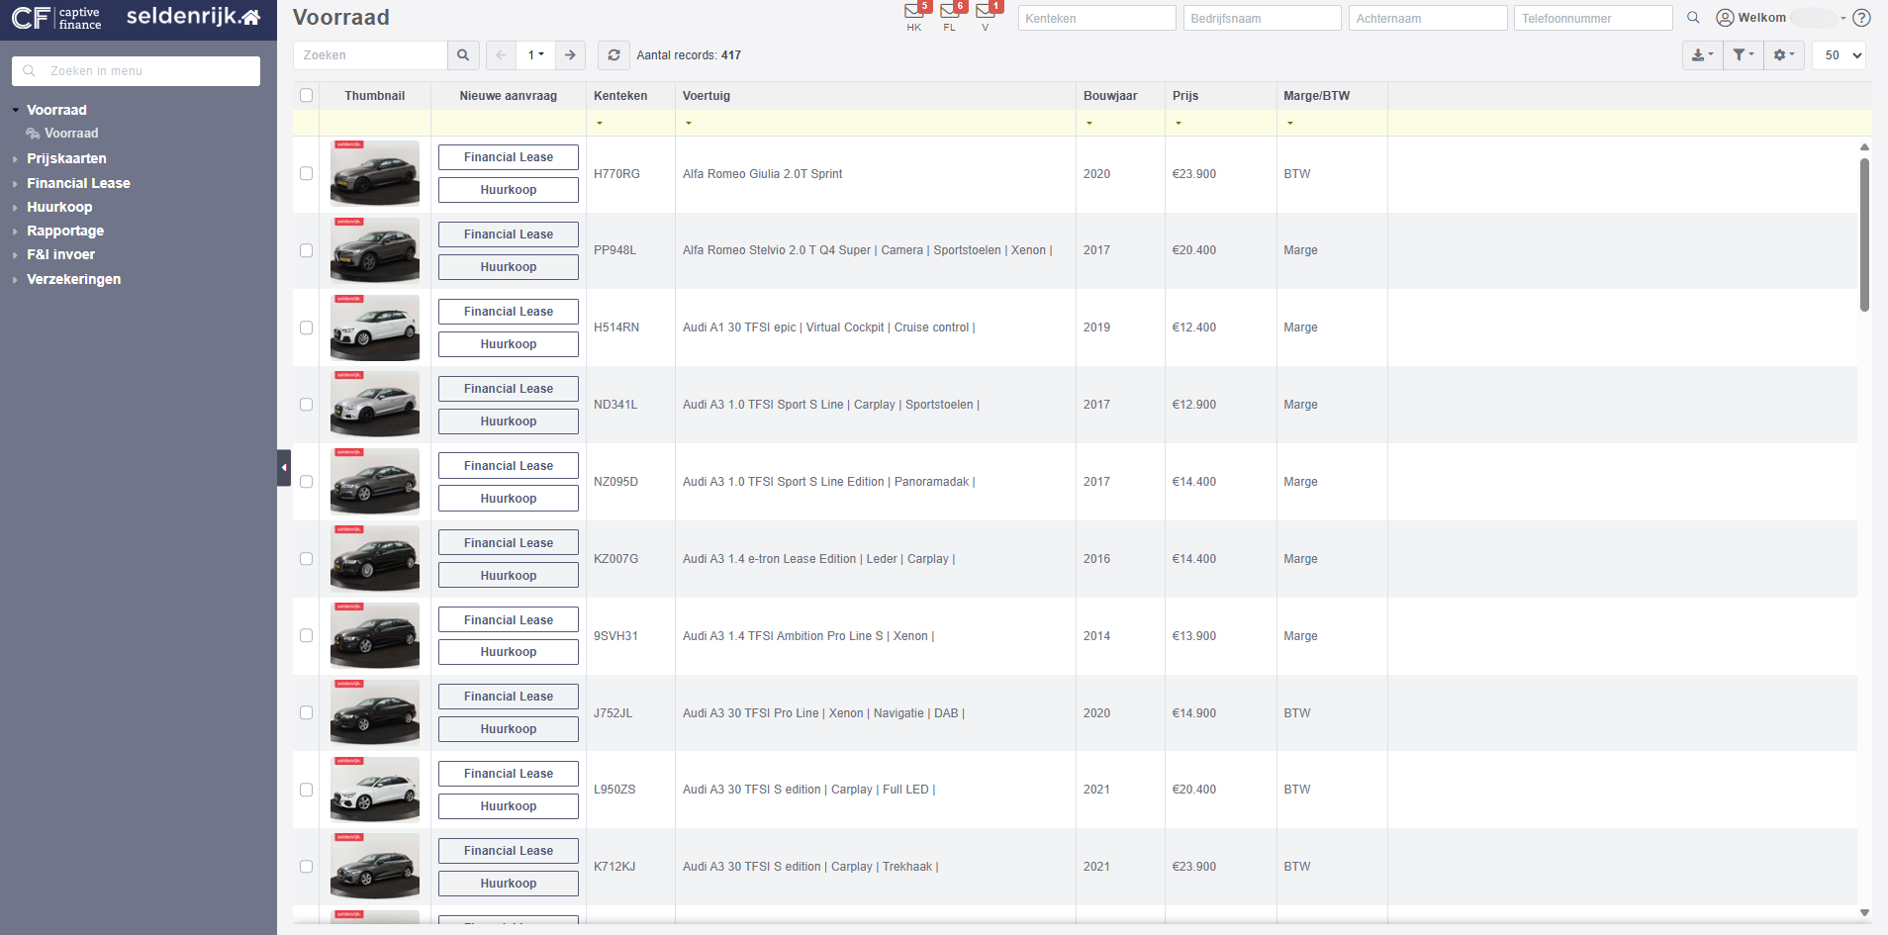Open thumbnail of Audi A3 L950ZS
Screen dimensions: 1888x935
pyautogui.click(x=375, y=790)
